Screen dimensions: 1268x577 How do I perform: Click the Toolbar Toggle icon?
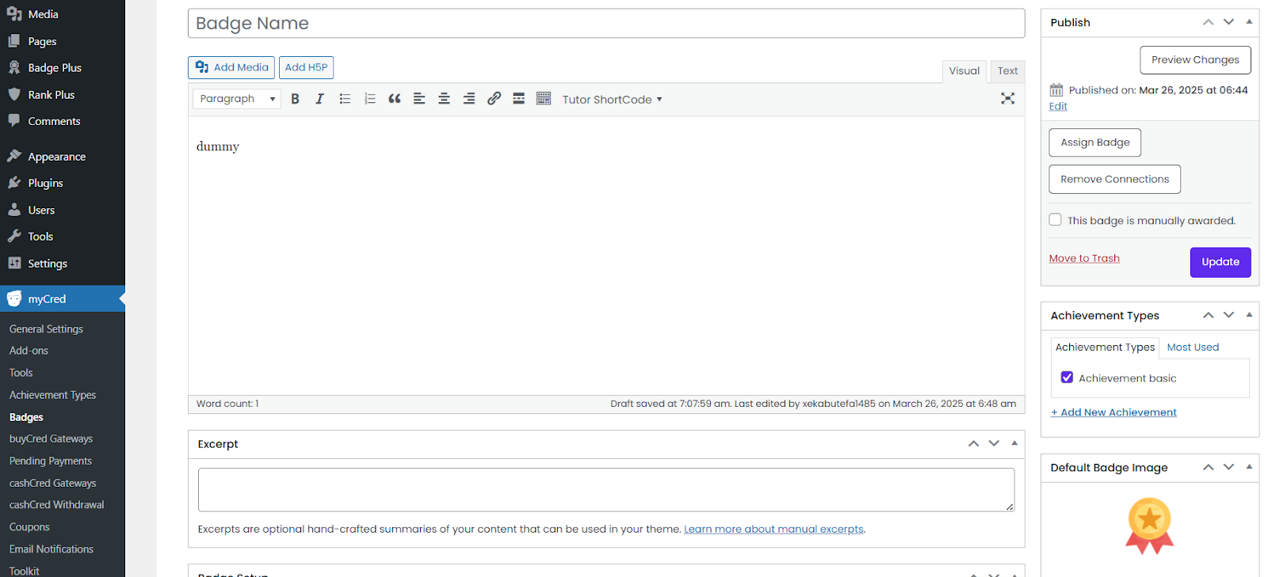tap(544, 99)
